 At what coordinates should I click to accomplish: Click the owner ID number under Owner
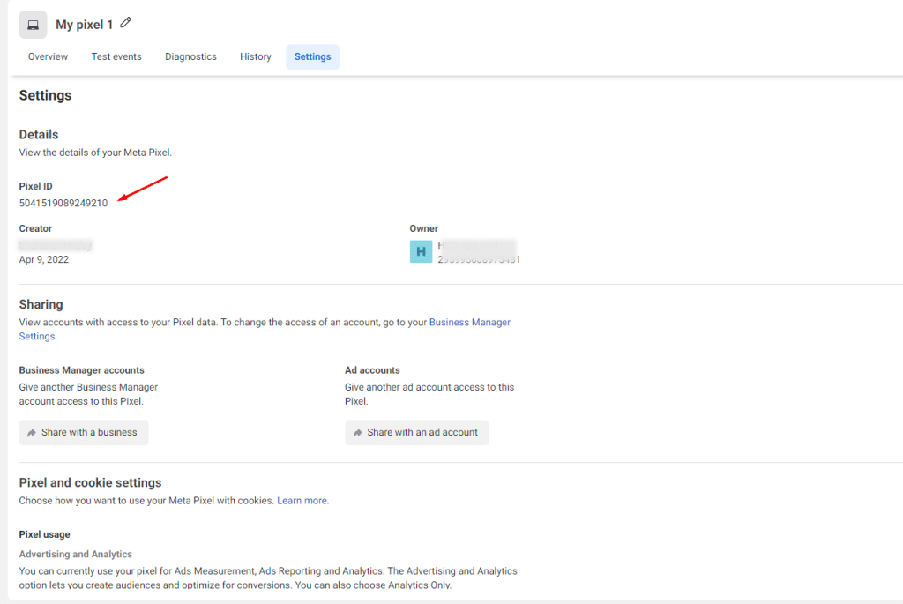point(479,260)
